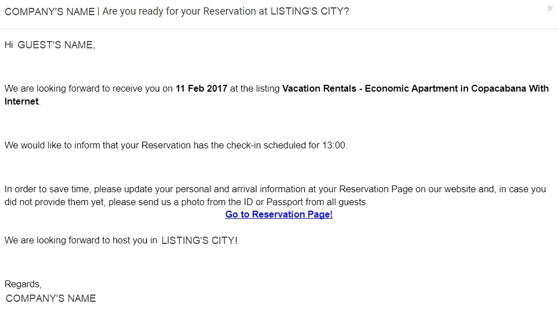
Task: Click the email subject line about Reservation
Action: pyautogui.click(x=177, y=11)
